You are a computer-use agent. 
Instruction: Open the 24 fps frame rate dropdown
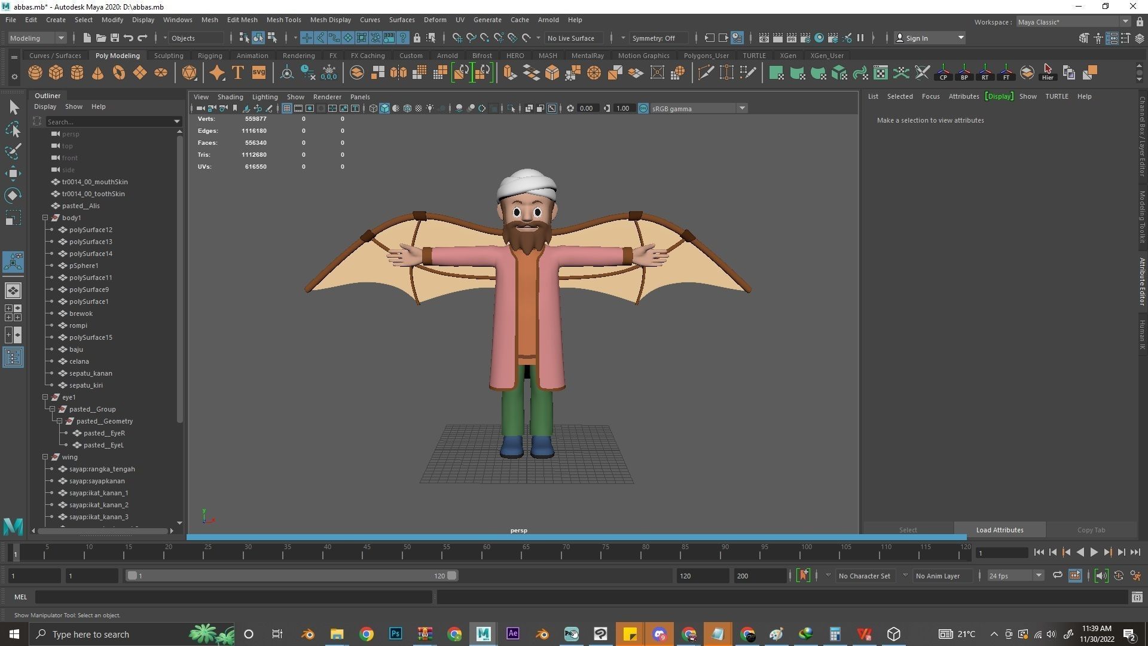click(x=1015, y=575)
